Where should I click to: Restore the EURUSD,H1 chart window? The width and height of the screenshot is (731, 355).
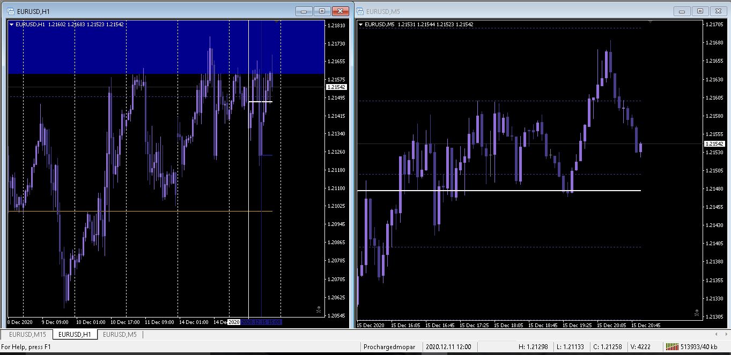(x=322, y=11)
